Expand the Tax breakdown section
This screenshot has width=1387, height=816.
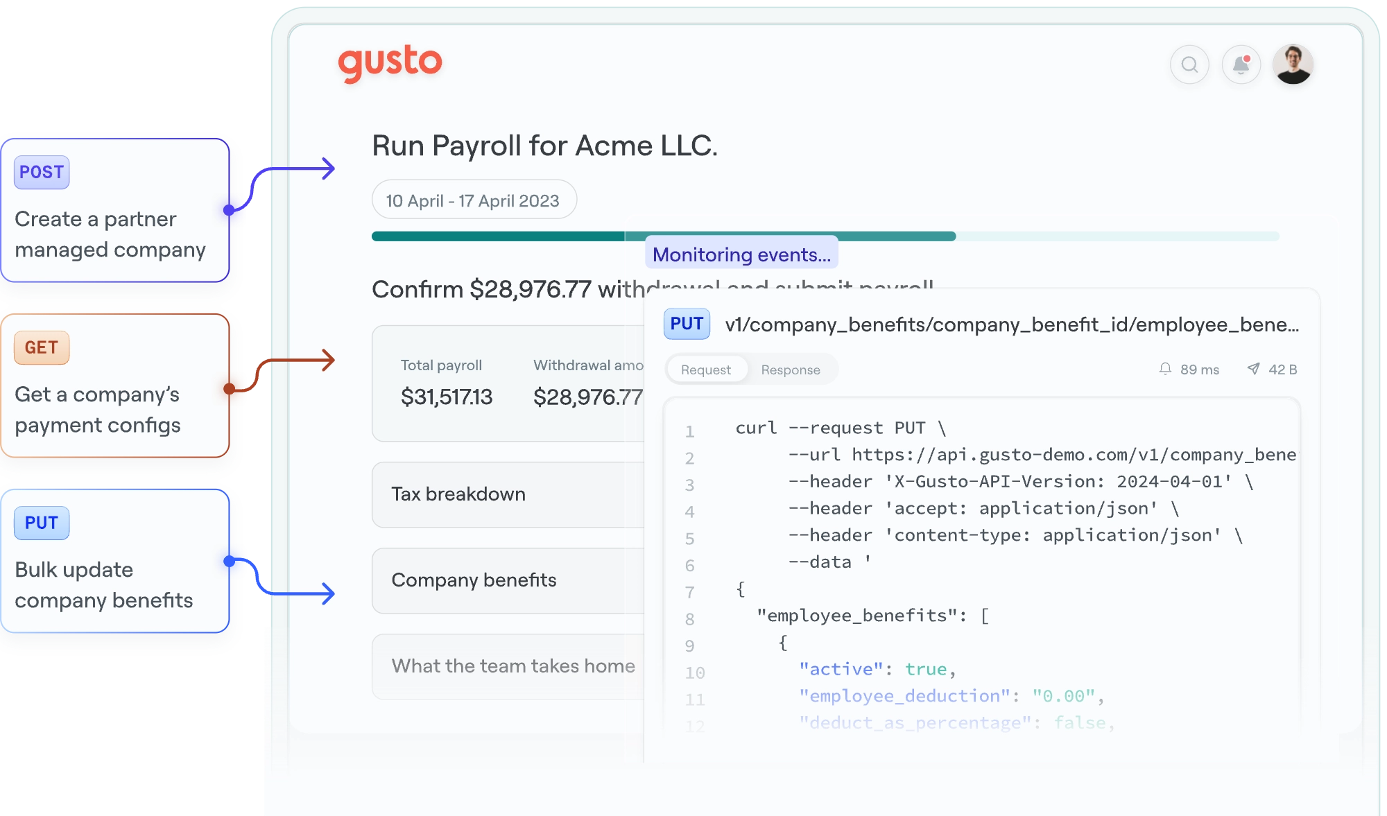[x=510, y=494]
